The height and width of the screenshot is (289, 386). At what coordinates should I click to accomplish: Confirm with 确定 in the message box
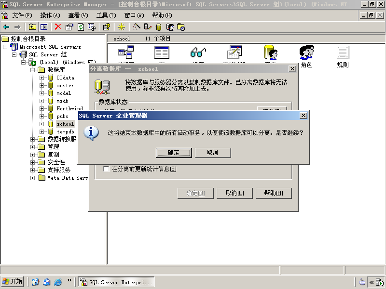click(x=174, y=153)
